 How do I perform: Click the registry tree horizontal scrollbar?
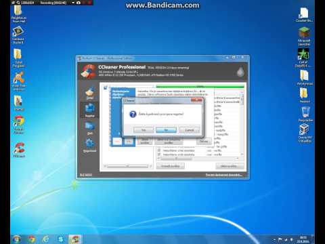click(x=128, y=166)
